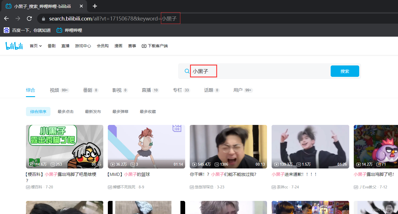Screen dimensions: 398x214
Task: Switch to the 视频 99+ tab
Action: pyautogui.click(x=59, y=90)
